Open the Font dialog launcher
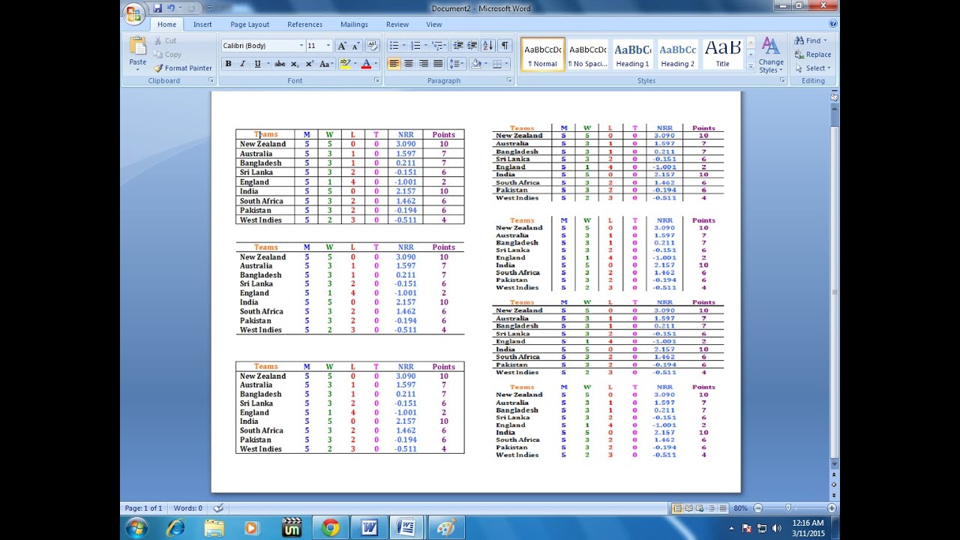 click(x=376, y=80)
